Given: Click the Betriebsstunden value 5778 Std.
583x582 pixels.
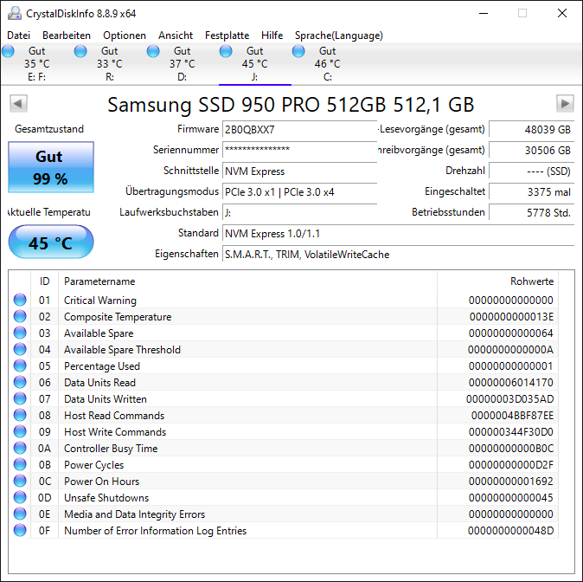Looking at the screenshot, I should point(531,212).
